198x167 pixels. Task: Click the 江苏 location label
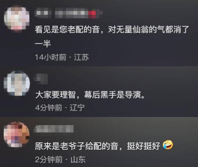(81, 57)
